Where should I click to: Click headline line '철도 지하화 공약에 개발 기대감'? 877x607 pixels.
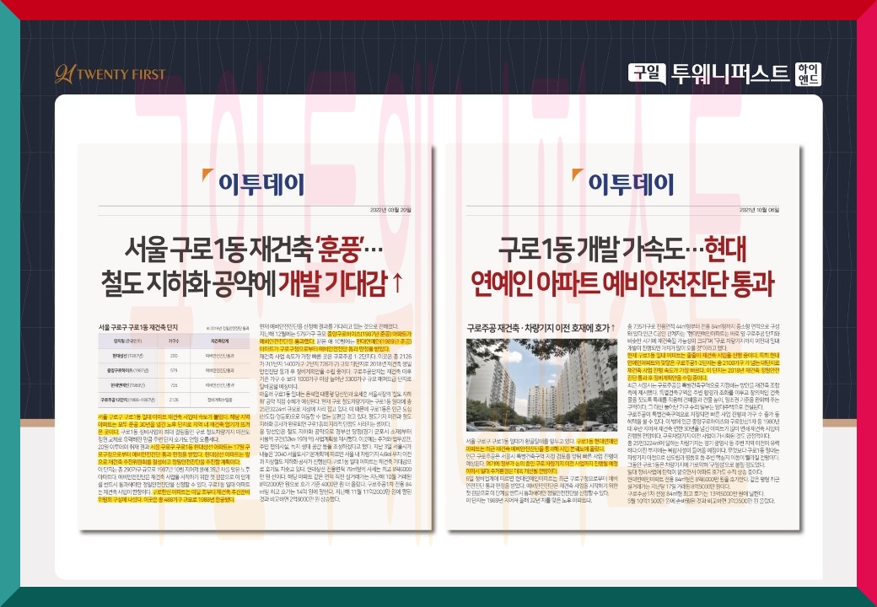251,283
